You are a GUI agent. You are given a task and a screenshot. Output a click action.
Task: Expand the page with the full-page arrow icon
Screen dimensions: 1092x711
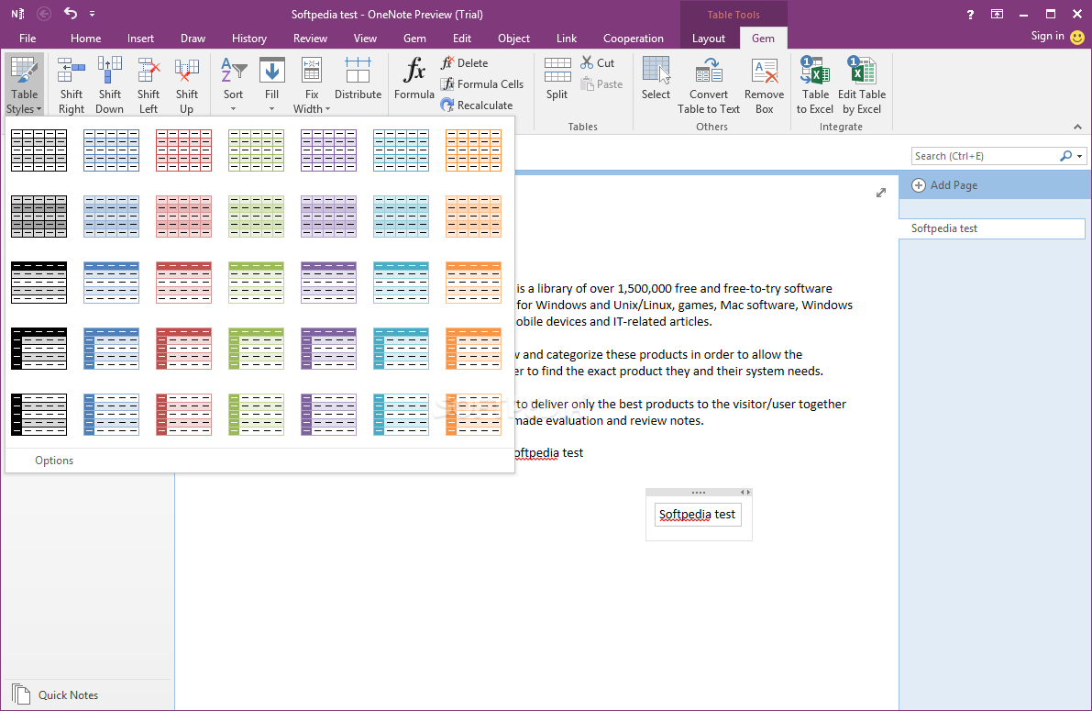(x=881, y=193)
